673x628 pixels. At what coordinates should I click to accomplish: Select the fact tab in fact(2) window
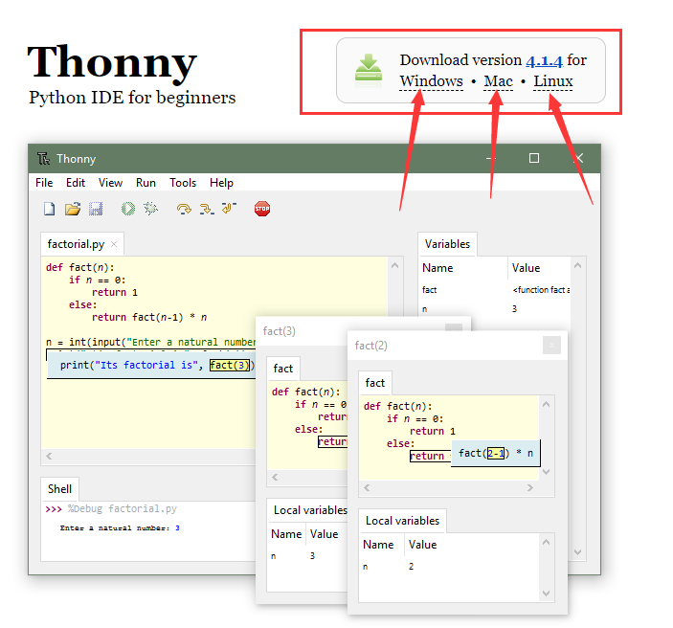[x=374, y=383]
